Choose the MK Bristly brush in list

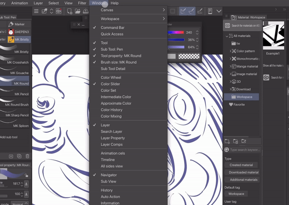pyautogui.click(x=14, y=49)
